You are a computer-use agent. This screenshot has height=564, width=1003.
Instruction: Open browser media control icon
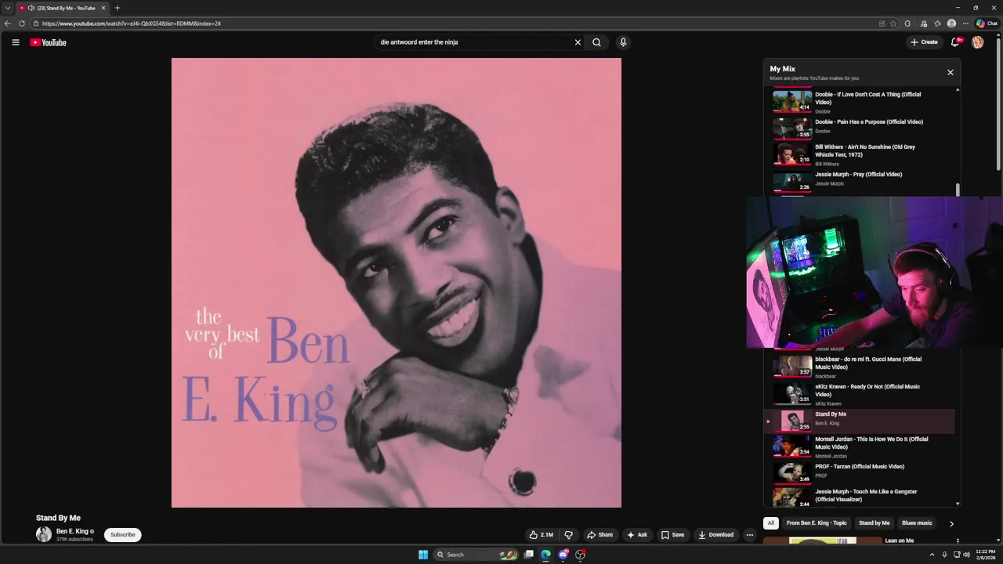tap(924, 23)
